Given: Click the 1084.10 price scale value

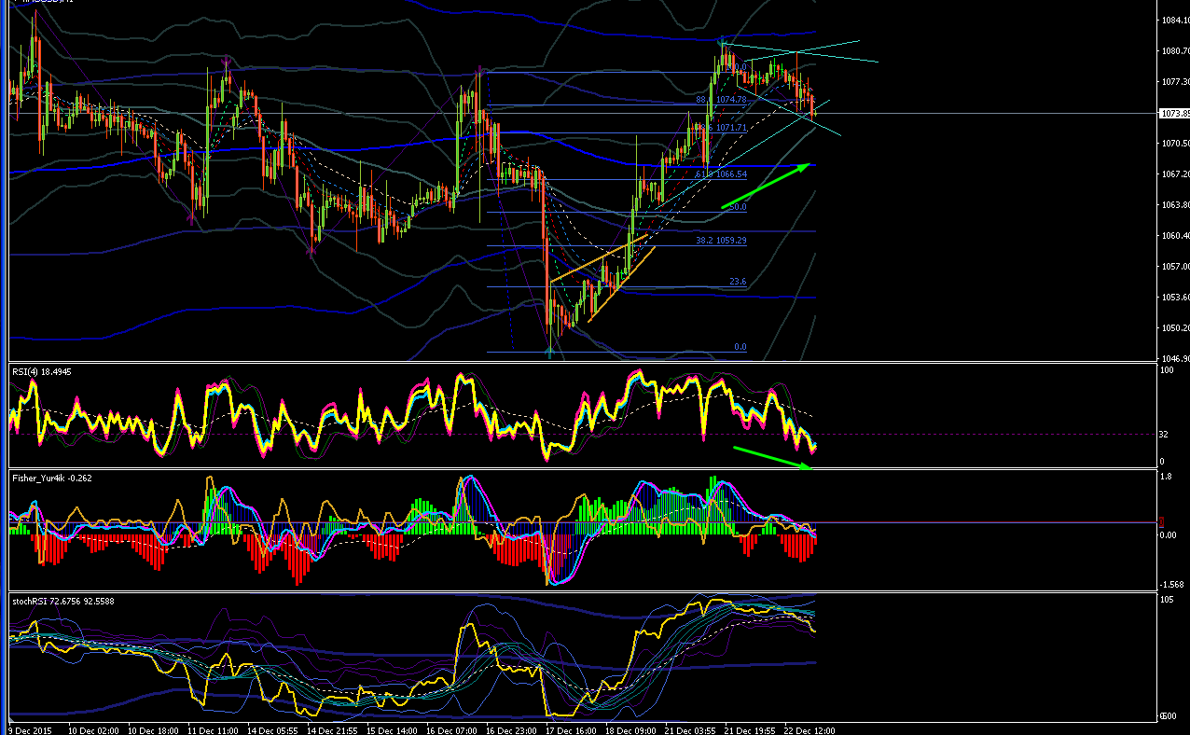Looking at the screenshot, I should pos(1174,21).
